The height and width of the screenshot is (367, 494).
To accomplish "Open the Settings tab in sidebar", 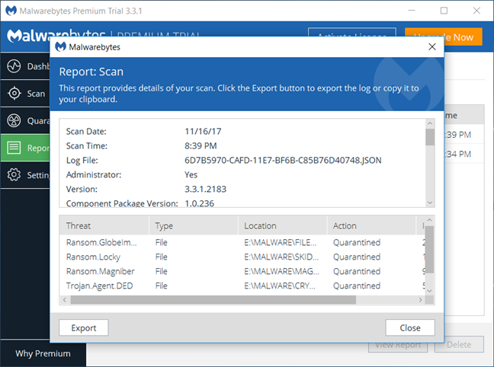I will coord(25,174).
